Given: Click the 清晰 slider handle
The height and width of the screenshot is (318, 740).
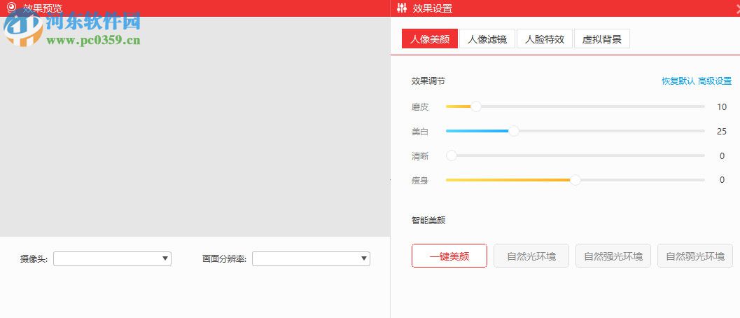Looking at the screenshot, I should pos(451,155).
